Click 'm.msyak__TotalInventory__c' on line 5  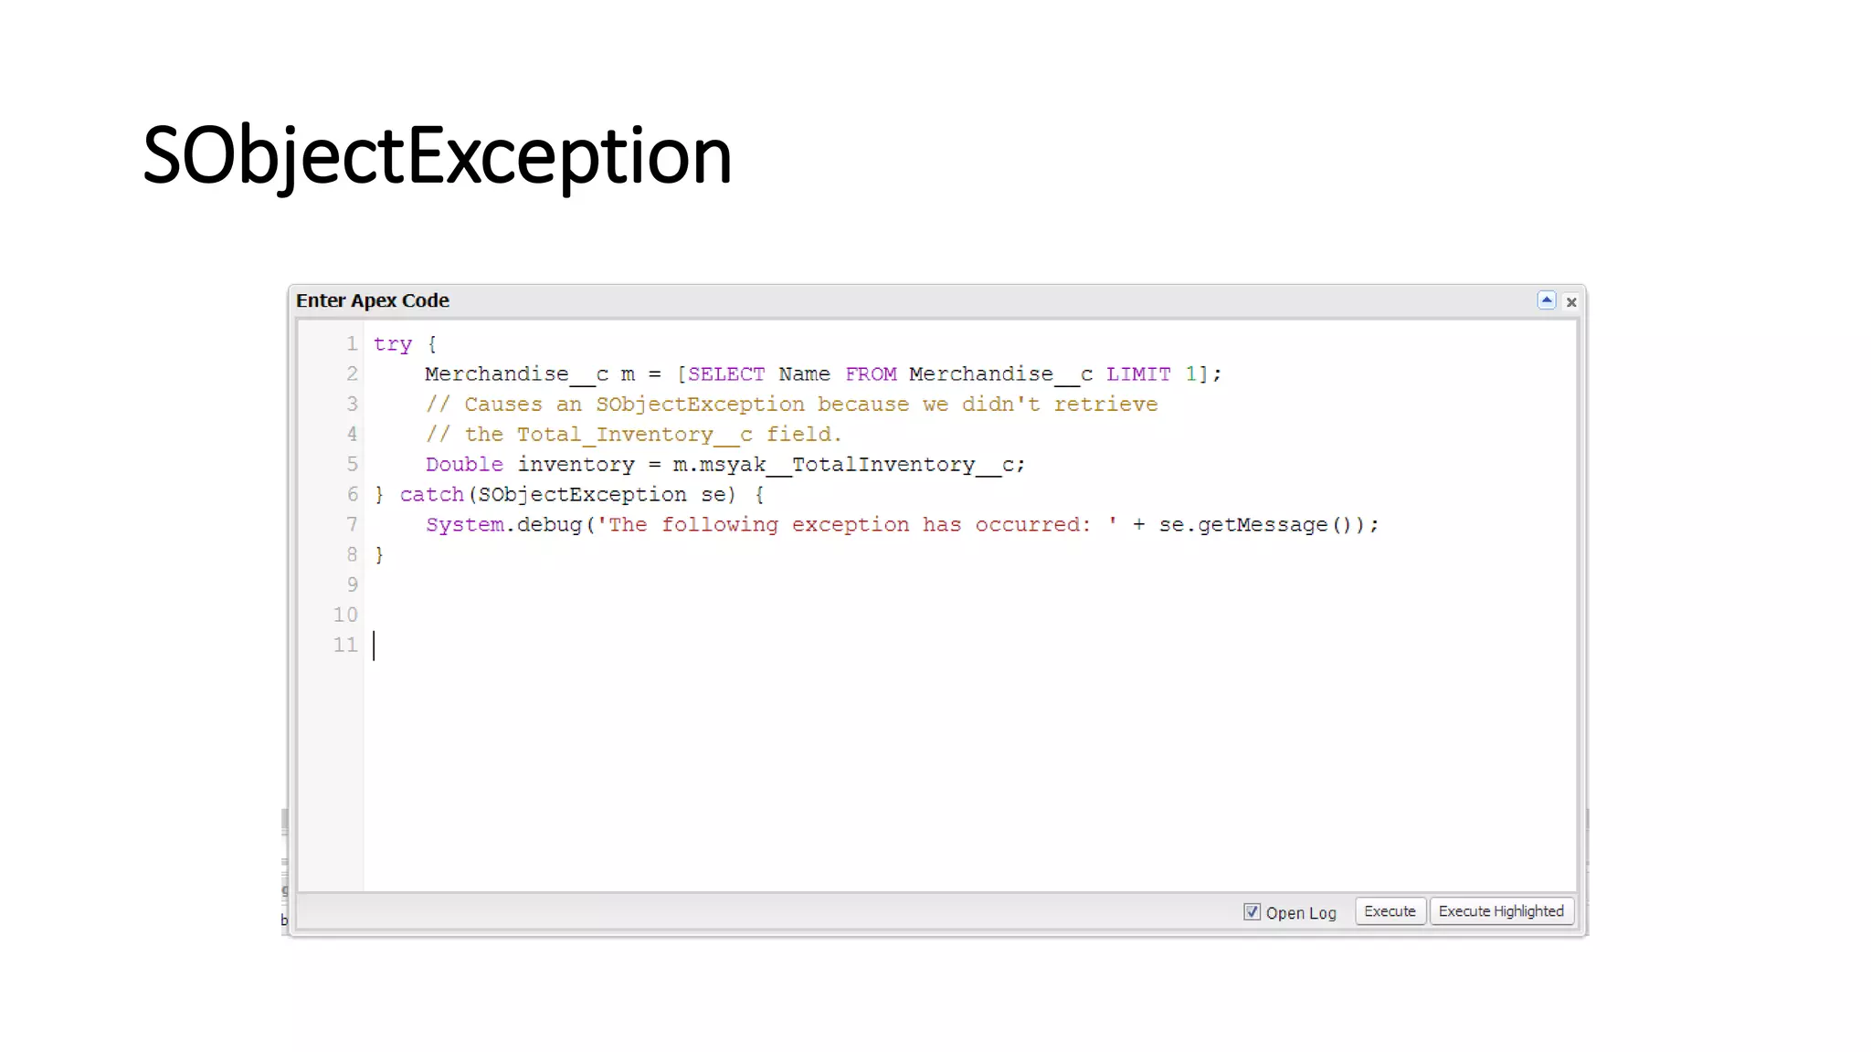pos(844,465)
